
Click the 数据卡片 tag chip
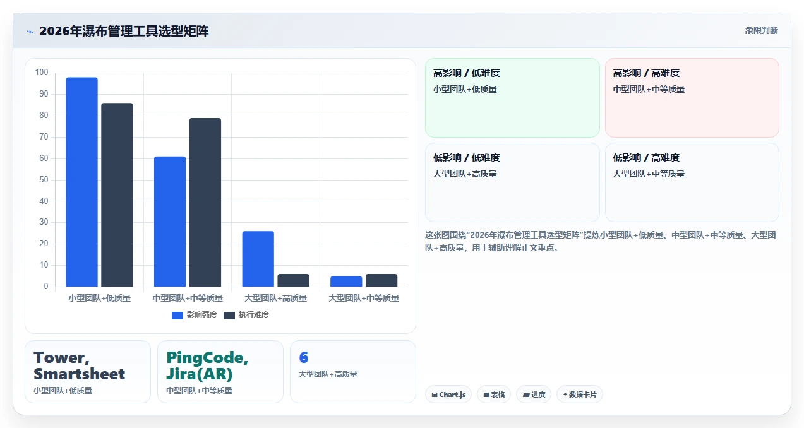580,395
